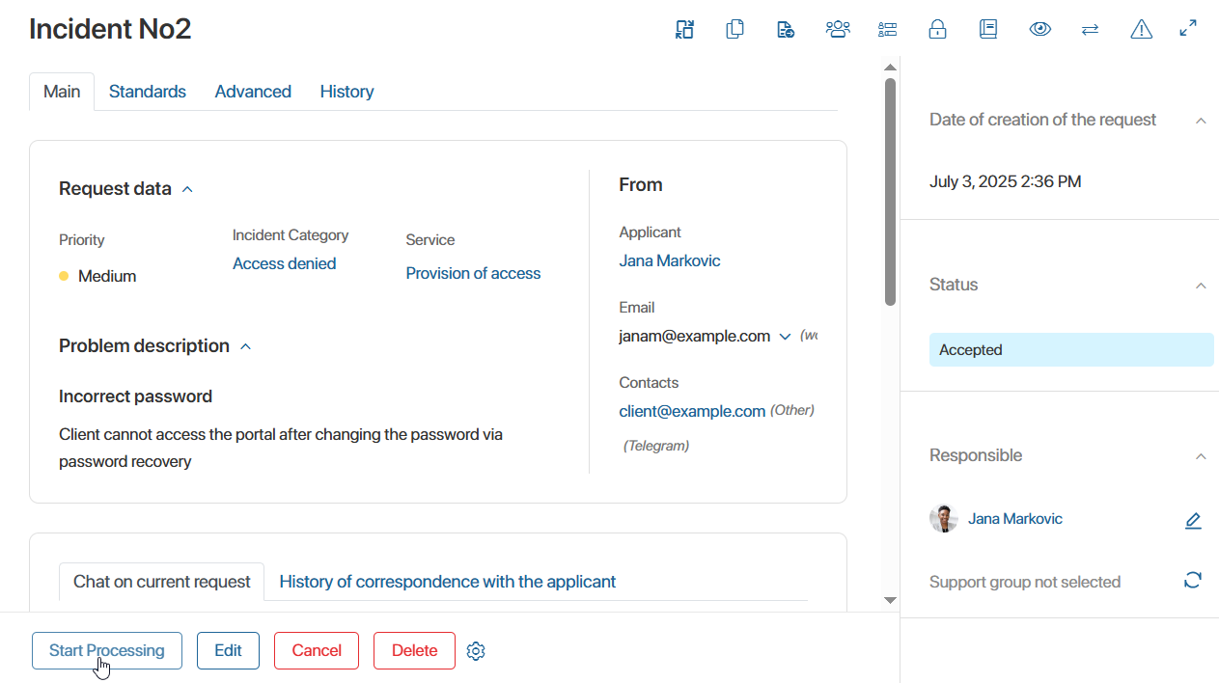Open the Advanced tab
This screenshot has width=1219, height=683.
(253, 92)
